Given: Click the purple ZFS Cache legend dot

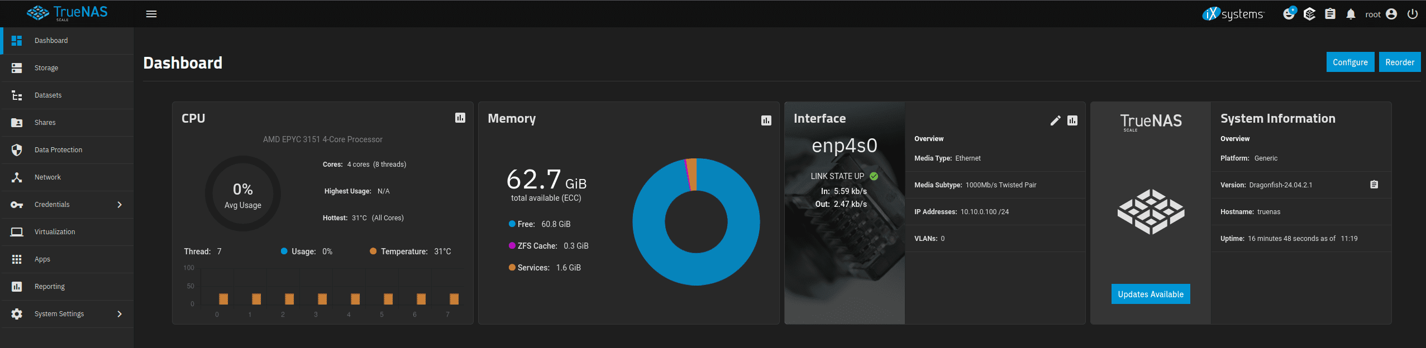Looking at the screenshot, I should pos(512,246).
